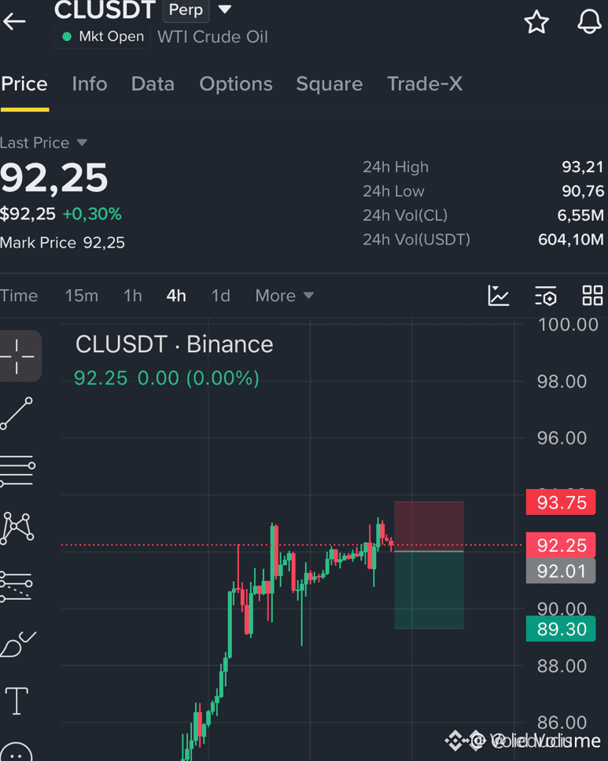
Task: Select the text annotation tool
Action: [17, 700]
